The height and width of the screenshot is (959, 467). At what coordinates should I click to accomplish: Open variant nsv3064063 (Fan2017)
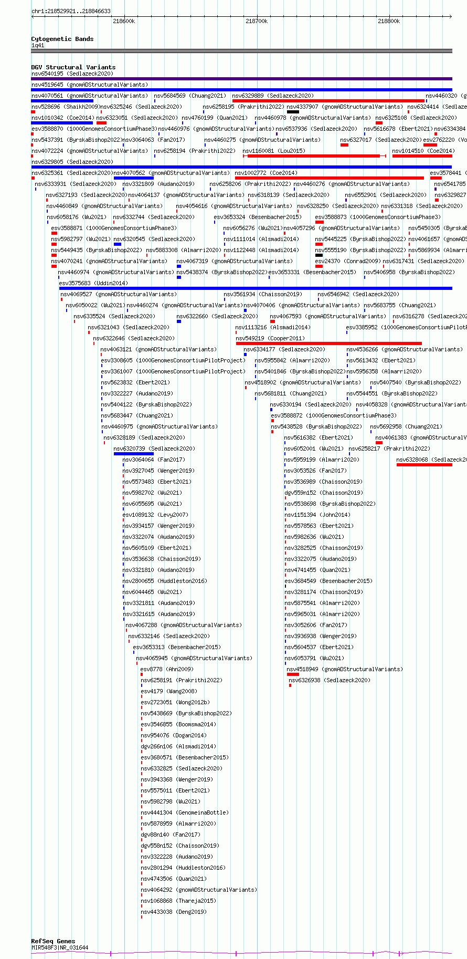point(154,140)
